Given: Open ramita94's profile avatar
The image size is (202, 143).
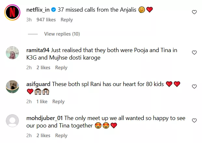Looking at the screenshot, I should coord(12,53).
